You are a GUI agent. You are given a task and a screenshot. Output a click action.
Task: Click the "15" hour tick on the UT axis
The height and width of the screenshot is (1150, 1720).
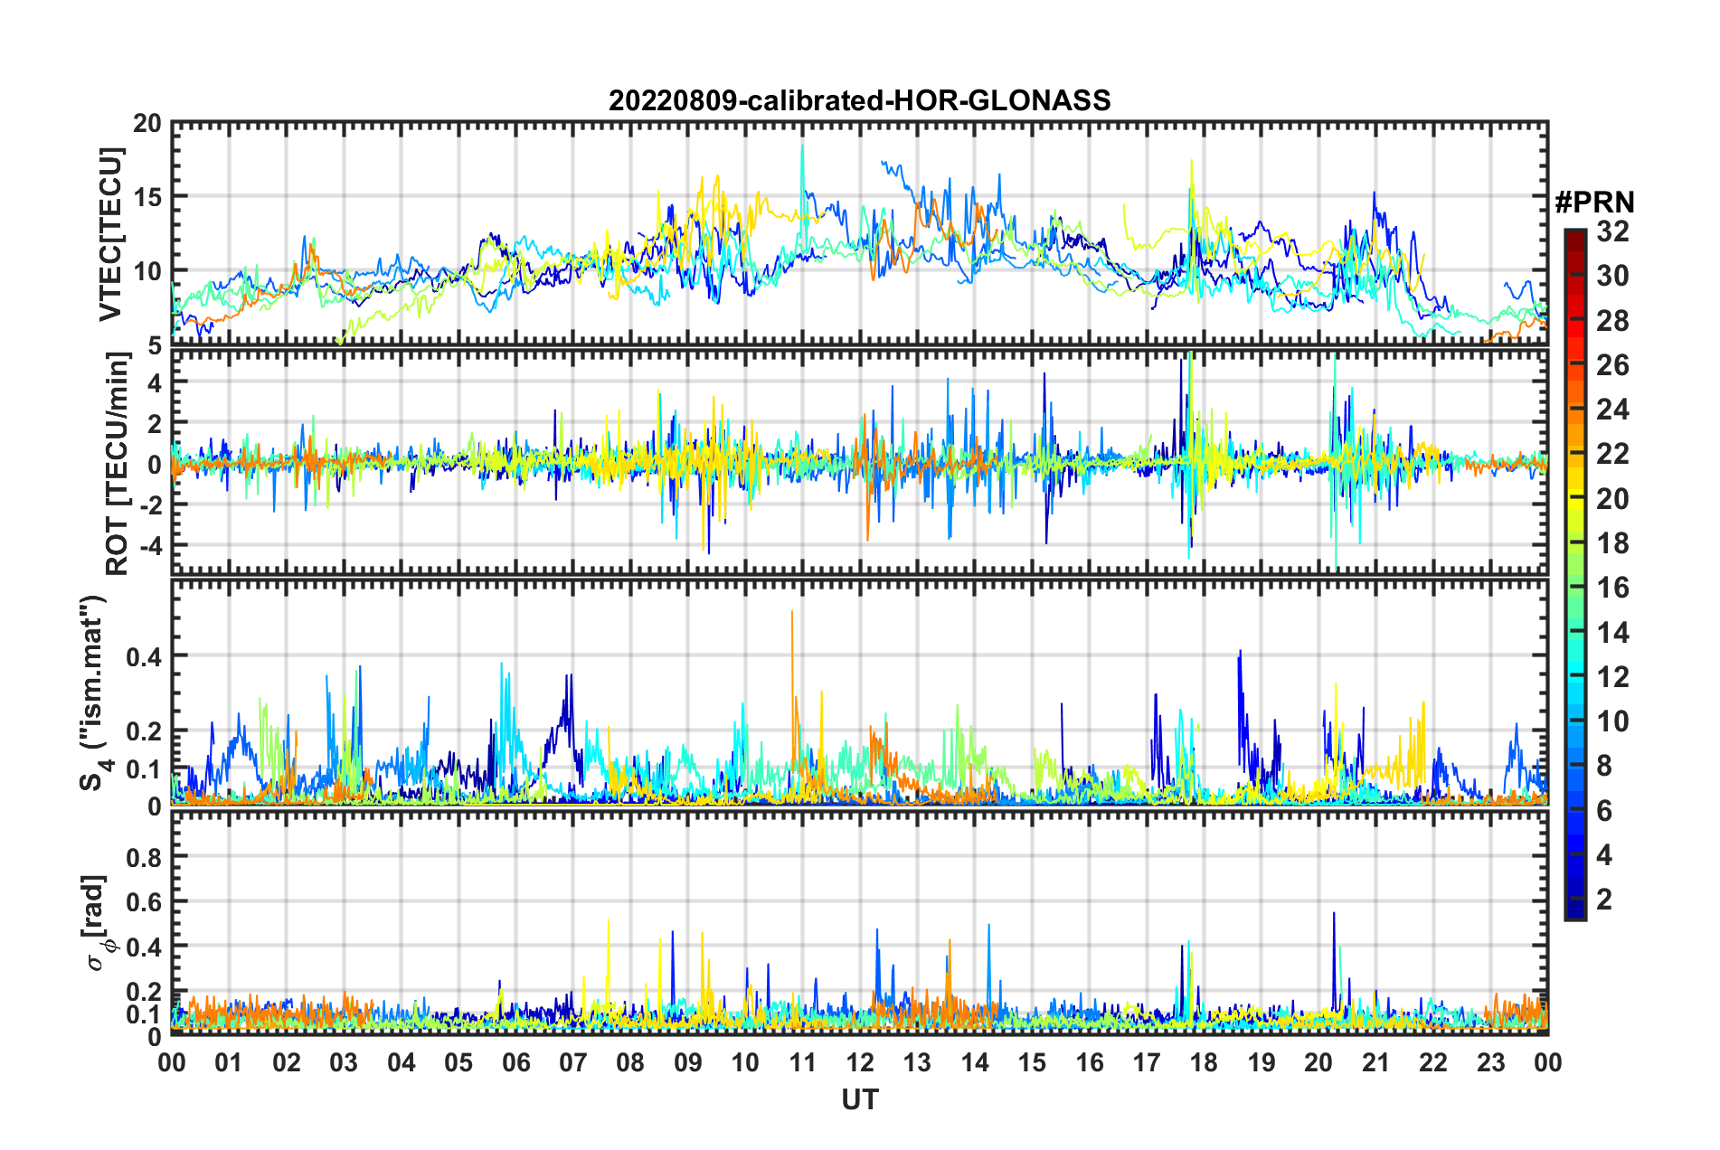(1032, 1062)
